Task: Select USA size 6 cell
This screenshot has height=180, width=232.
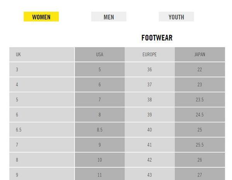Action: 99,85
